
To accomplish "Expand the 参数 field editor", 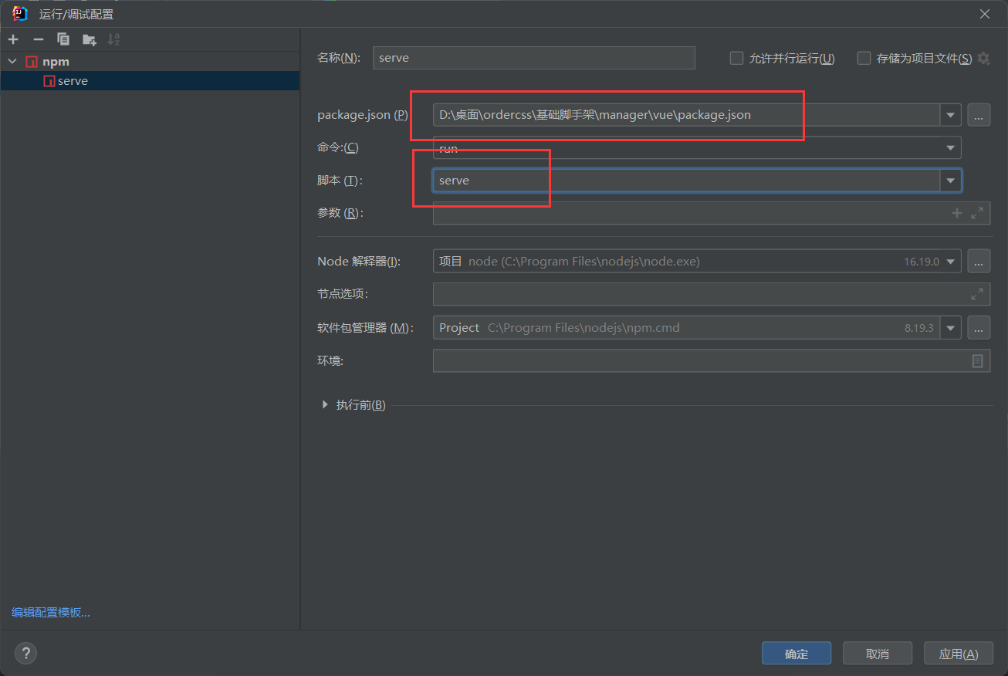I will [x=978, y=213].
